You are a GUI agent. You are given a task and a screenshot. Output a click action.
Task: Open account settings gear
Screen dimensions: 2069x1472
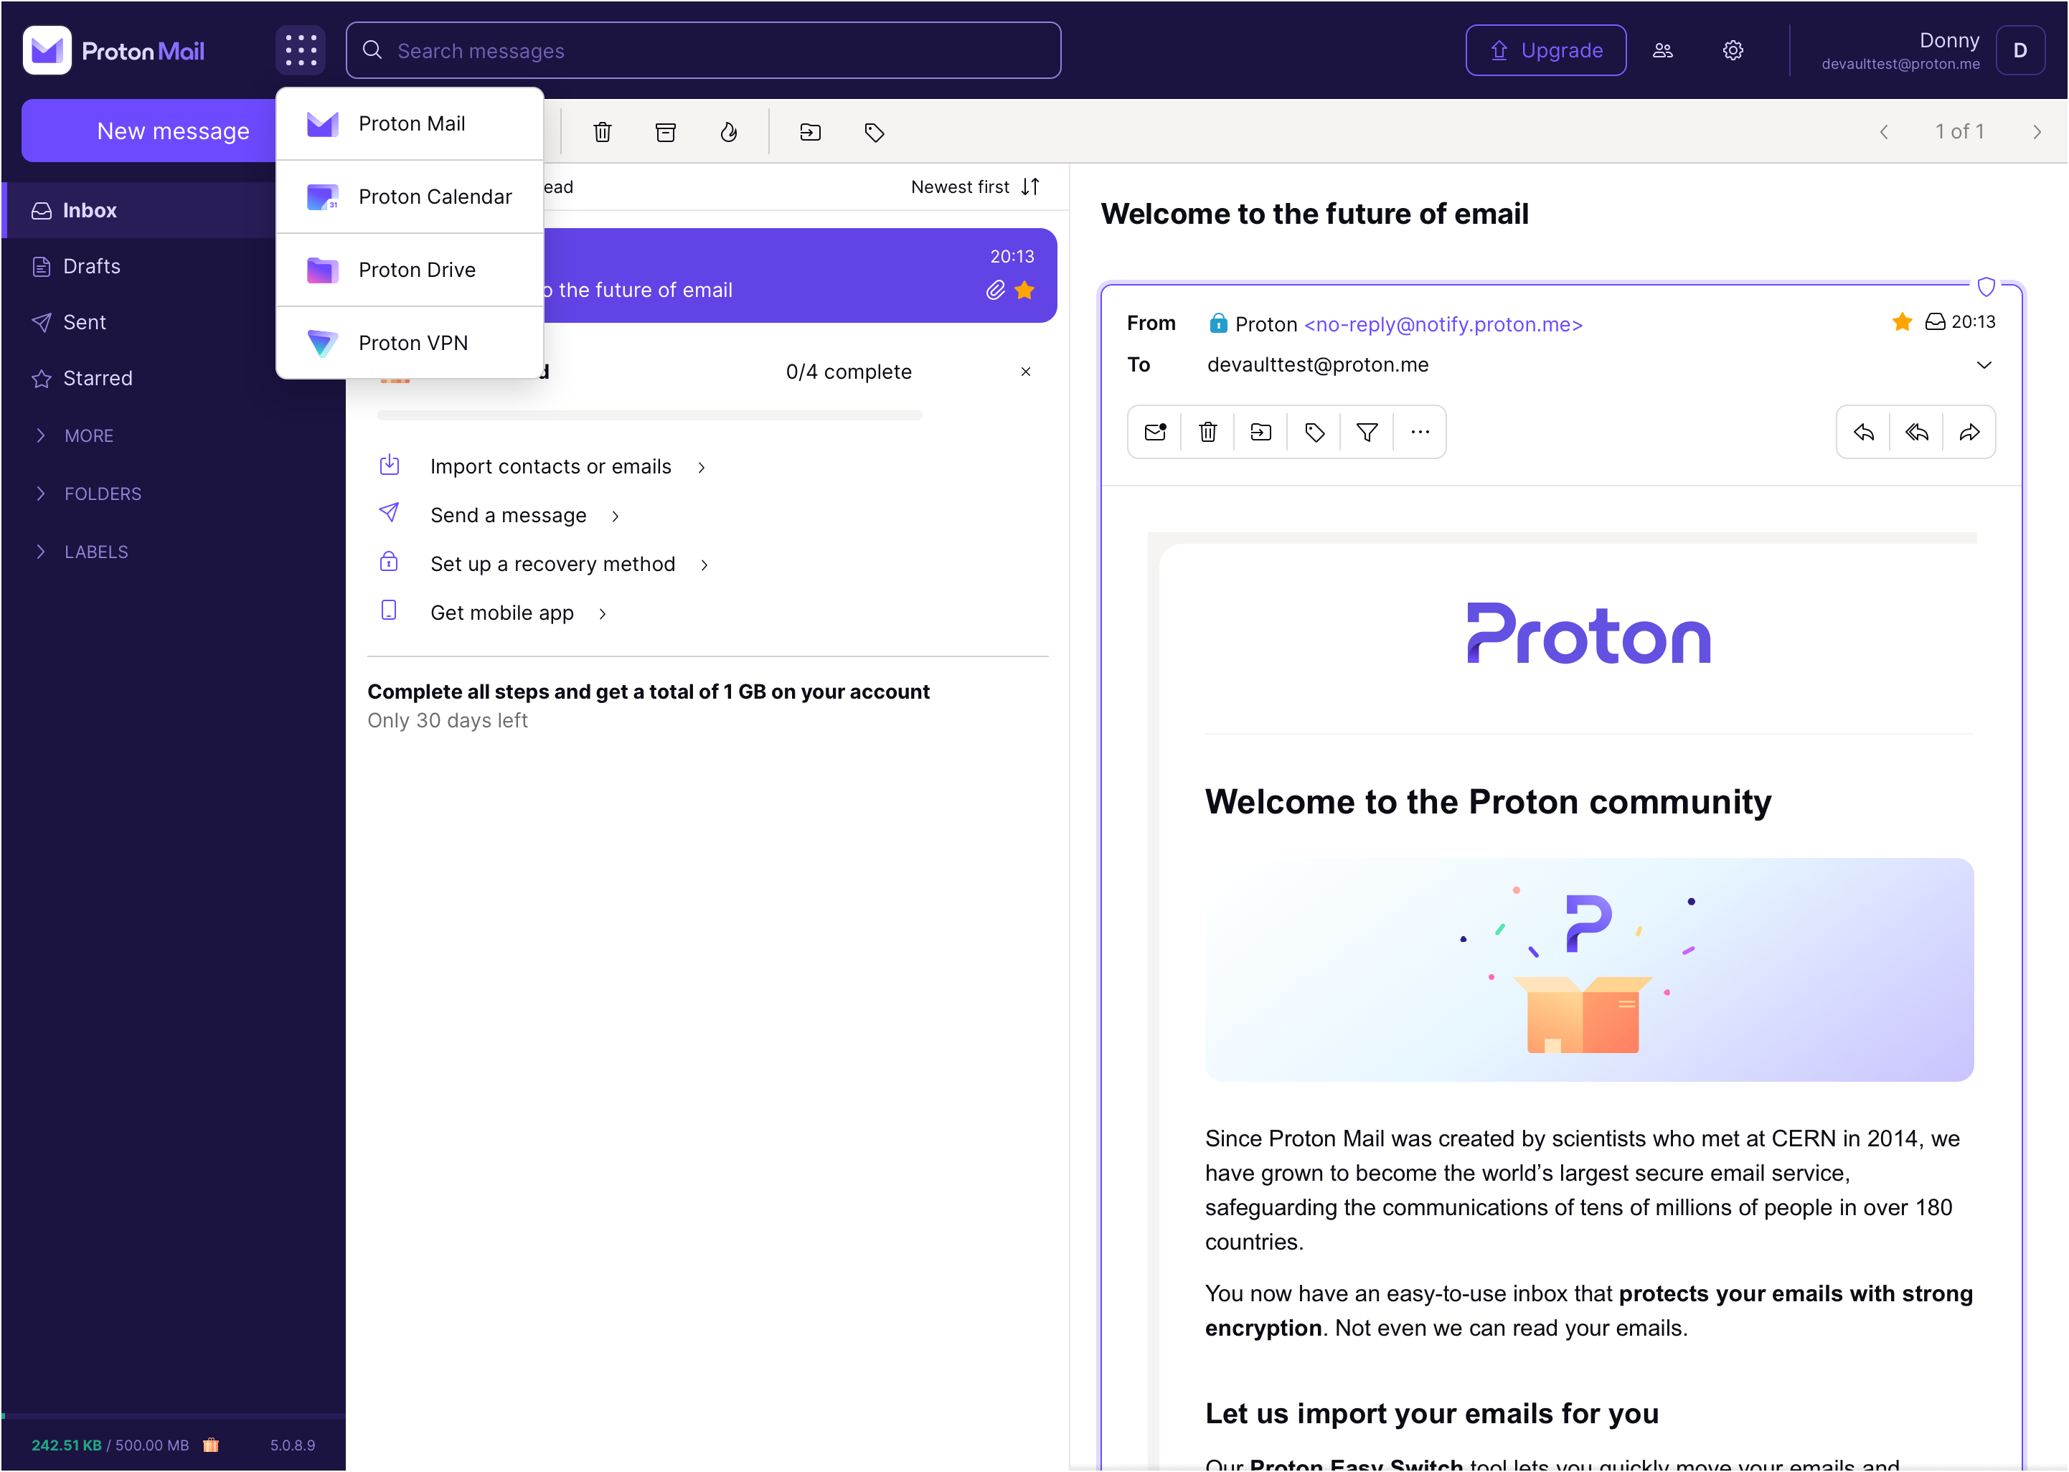click(1733, 49)
